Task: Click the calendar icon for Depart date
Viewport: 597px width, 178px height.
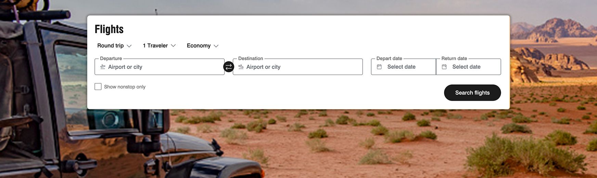Action: point(379,67)
